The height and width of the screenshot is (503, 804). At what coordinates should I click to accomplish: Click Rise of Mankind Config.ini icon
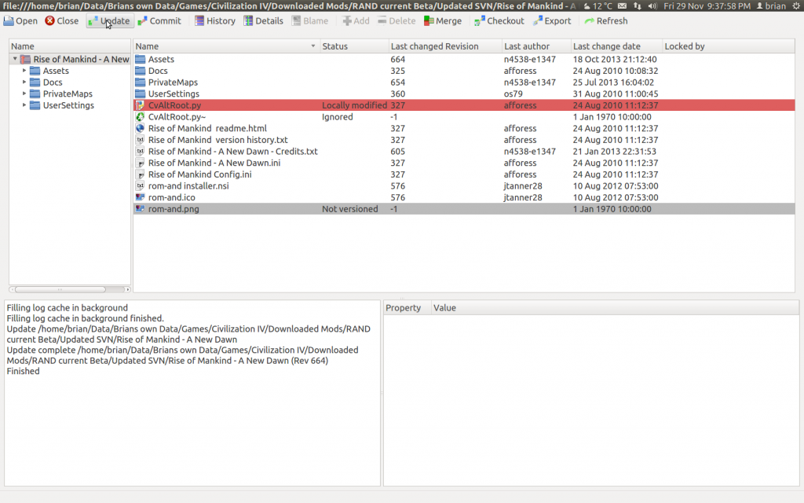[140, 174]
